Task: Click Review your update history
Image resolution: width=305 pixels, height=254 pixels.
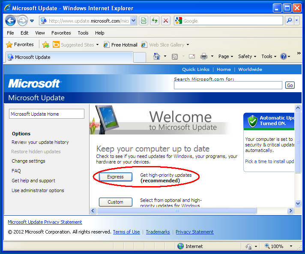Action: point(40,142)
